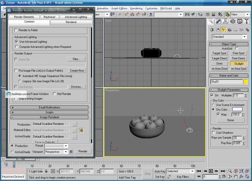The width and height of the screenshot is (252, 181).
Task: Lock Material Editor renderer to production
Action: [81, 130]
